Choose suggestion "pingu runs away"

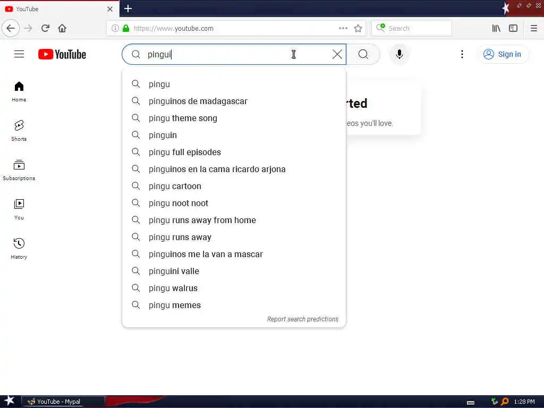pyautogui.click(x=234, y=237)
